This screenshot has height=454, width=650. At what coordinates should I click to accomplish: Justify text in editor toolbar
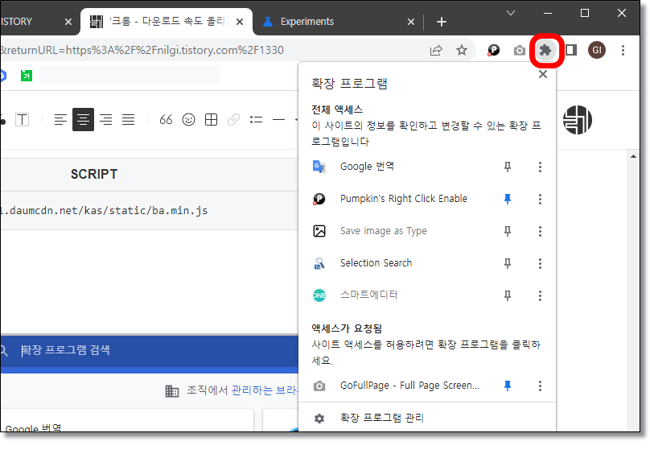[129, 120]
